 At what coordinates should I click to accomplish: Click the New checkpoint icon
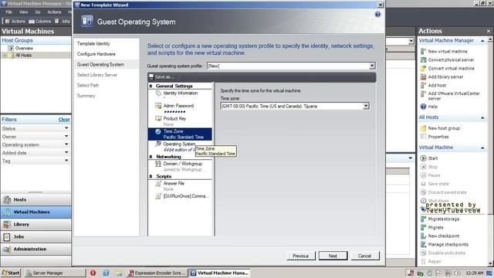[x=424, y=236]
